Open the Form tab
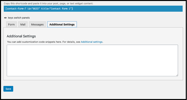The image size is (187, 100). (11, 25)
